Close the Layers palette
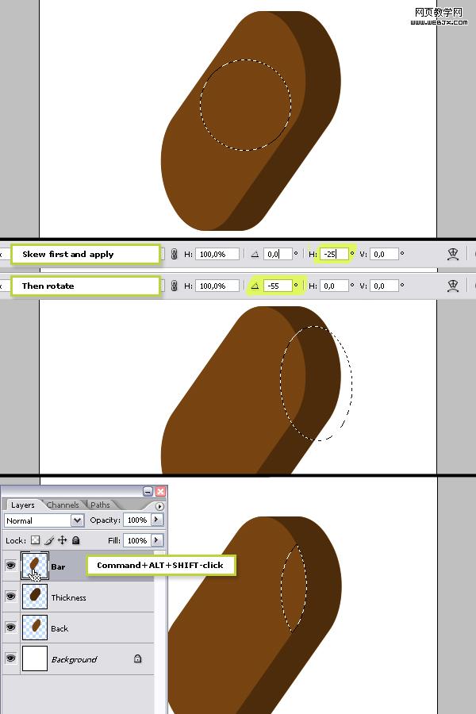 point(160,491)
